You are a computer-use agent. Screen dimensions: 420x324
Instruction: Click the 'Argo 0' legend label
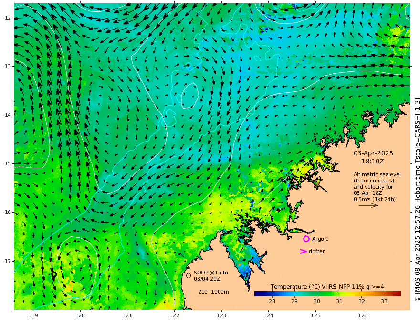tap(320, 239)
